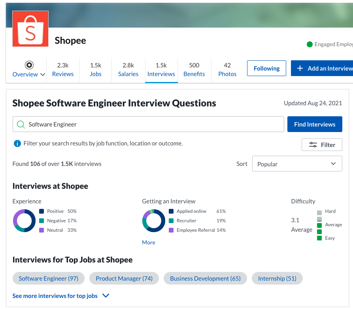Screen dimensions: 353x309
Task: Click Add an Interview button
Action: pyautogui.click(x=322, y=68)
